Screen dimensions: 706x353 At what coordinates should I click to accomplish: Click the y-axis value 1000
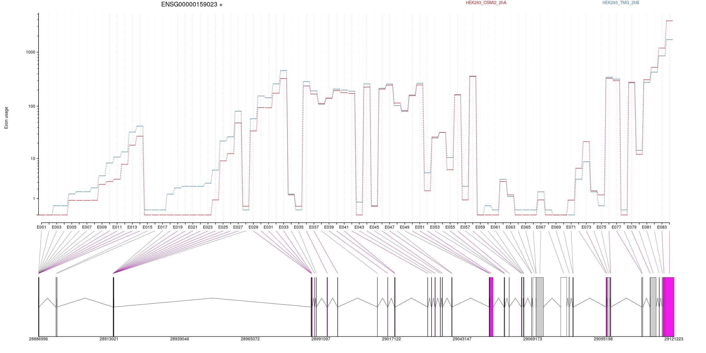(x=31, y=52)
